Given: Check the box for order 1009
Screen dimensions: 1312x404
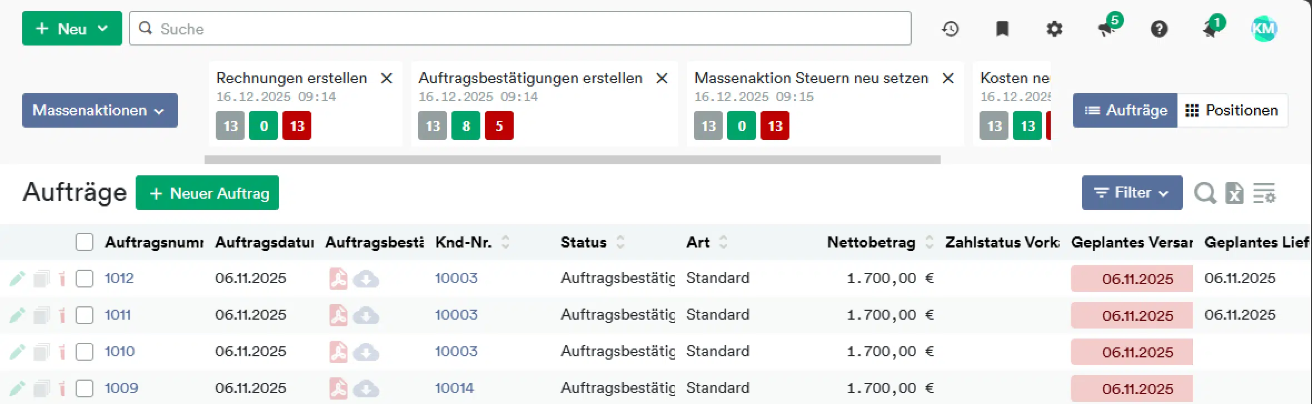Looking at the screenshot, I should (85, 388).
